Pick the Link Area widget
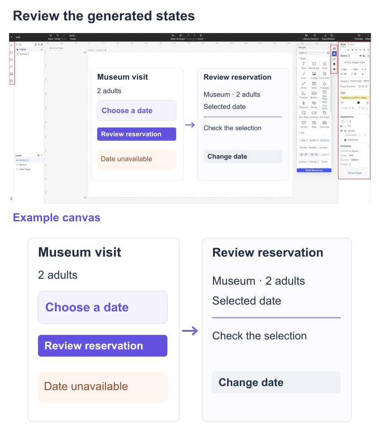The image size is (380, 439). tap(325, 75)
